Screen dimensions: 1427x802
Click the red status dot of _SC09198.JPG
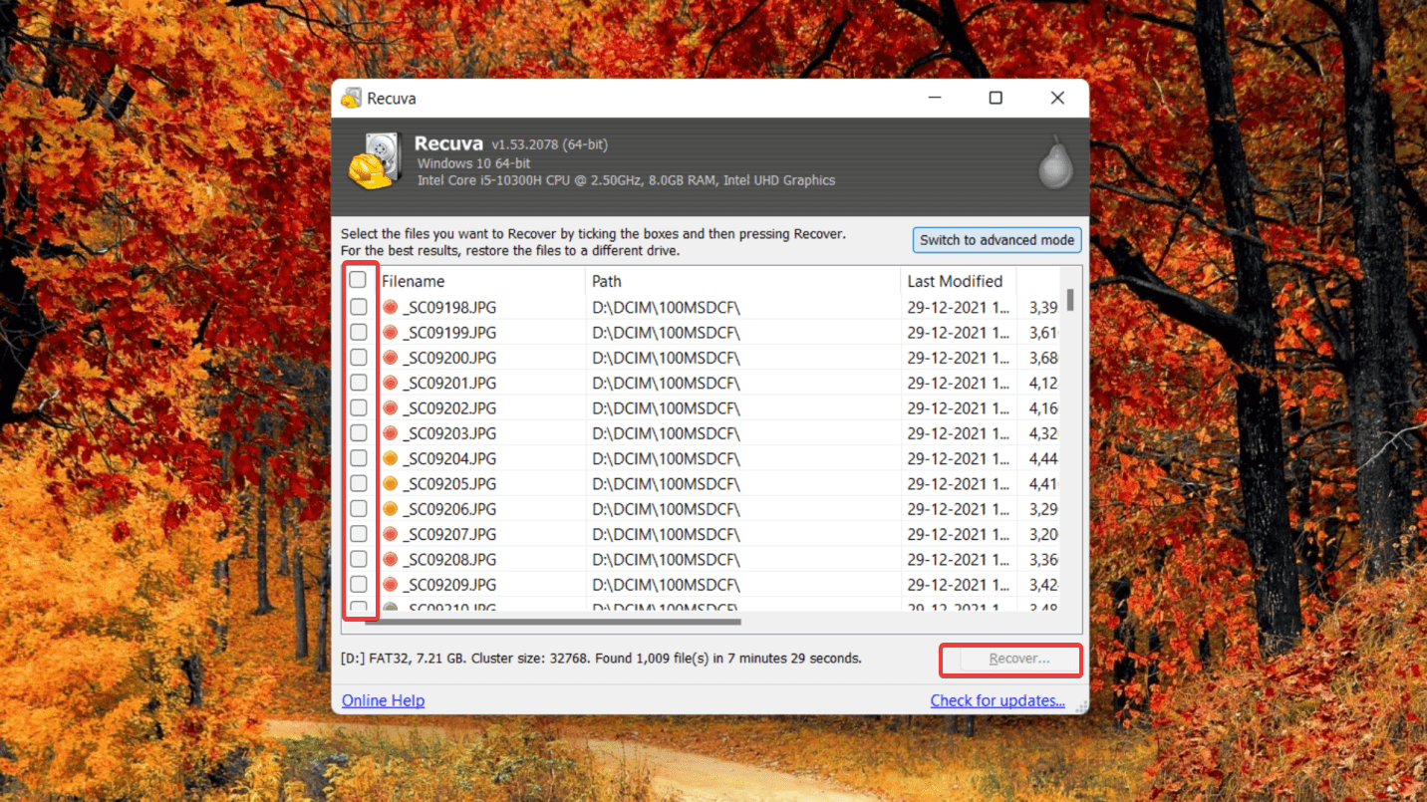(x=391, y=307)
